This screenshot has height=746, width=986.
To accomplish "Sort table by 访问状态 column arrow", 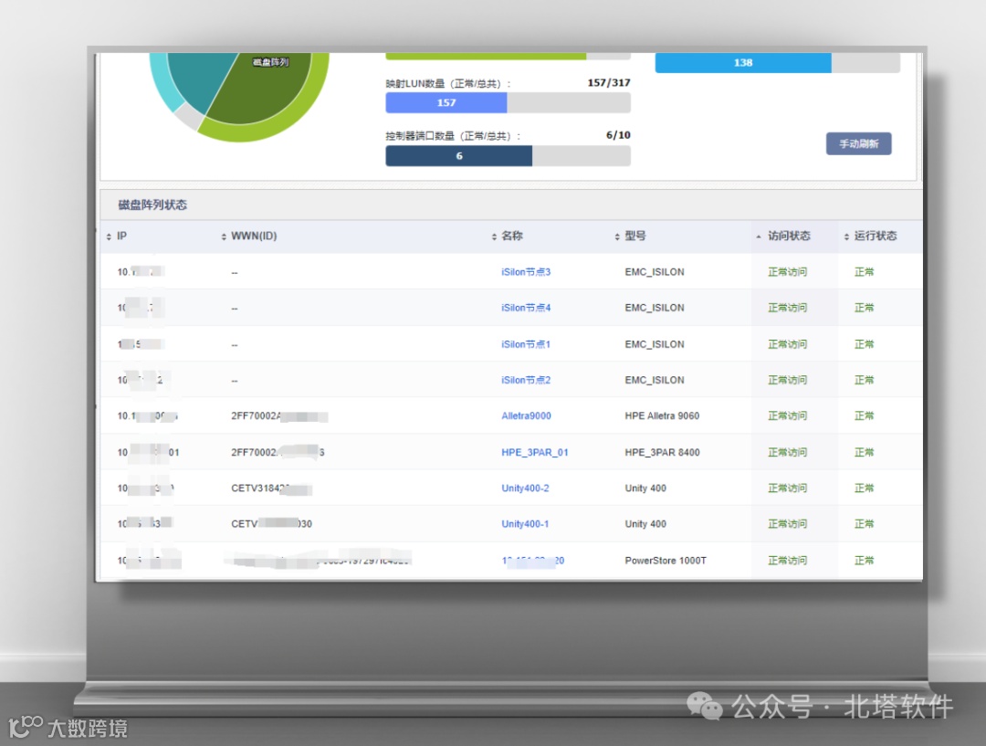I will click(759, 236).
